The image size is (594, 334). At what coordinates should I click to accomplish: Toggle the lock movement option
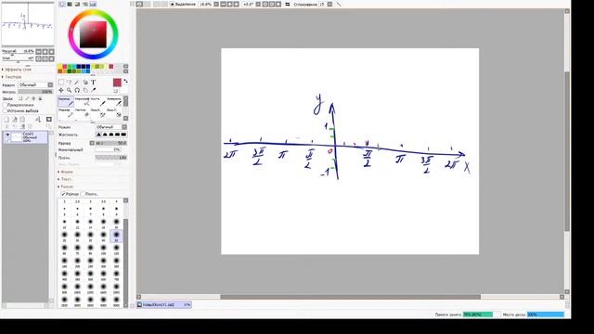33,98
